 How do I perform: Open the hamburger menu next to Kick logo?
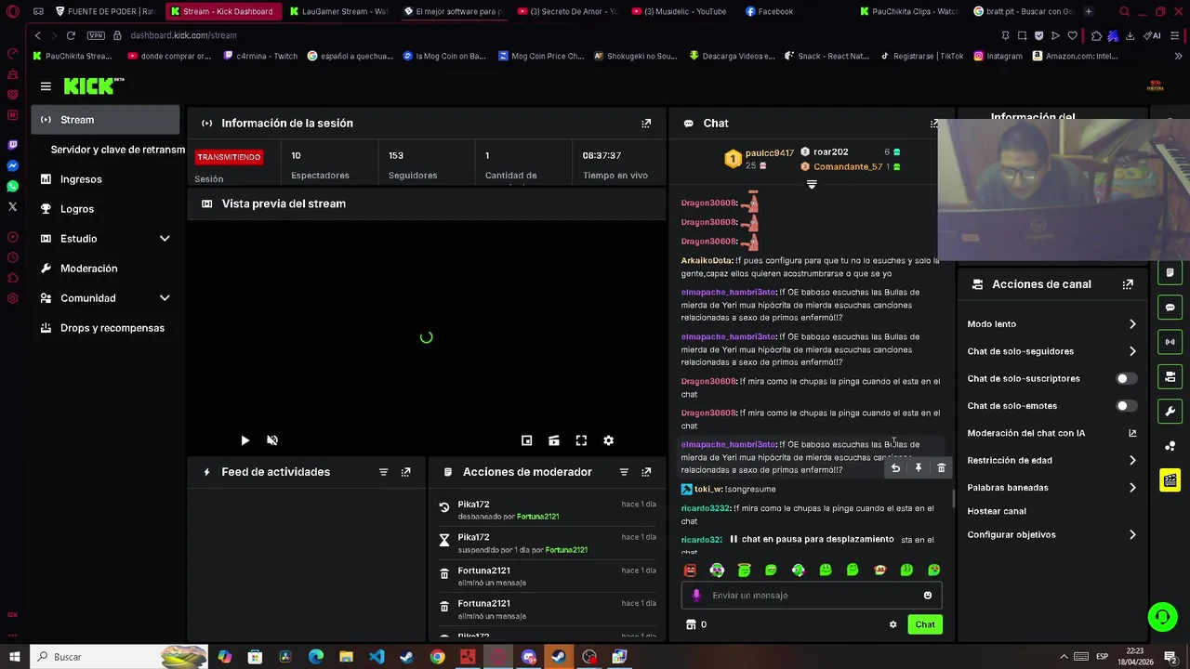[x=46, y=86]
